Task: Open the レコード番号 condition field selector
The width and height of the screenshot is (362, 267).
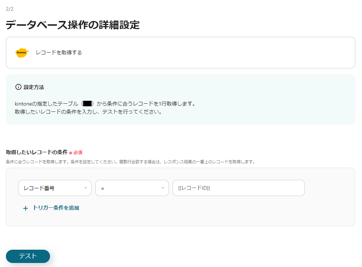Action: click(54, 188)
